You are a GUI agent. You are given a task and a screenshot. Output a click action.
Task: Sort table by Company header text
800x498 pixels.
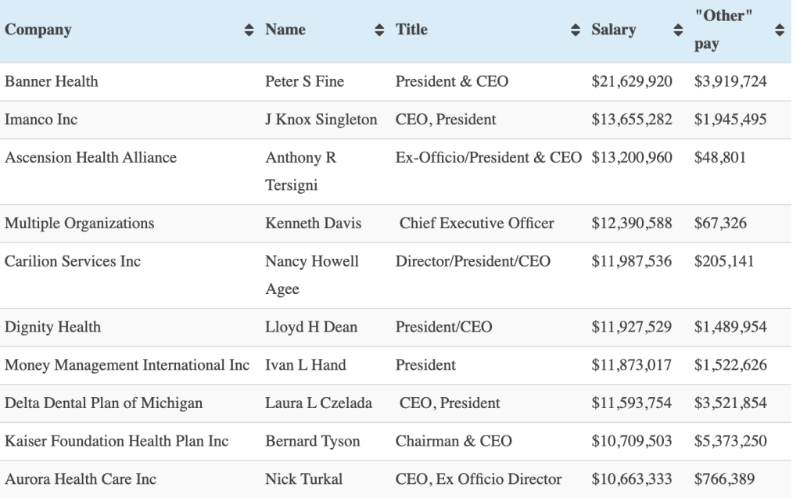(x=38, y=30)
